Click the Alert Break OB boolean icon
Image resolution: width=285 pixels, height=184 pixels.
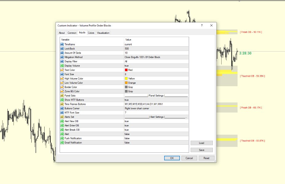coord(62,130)
